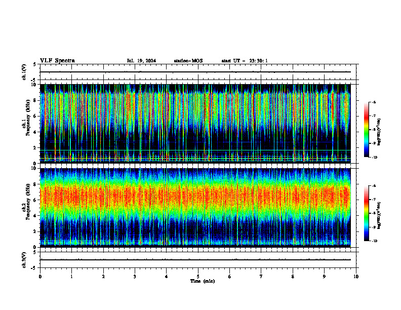Click time axis tick label "0"
The width and height of the screenshot is (401, 310).
[40, 277]
